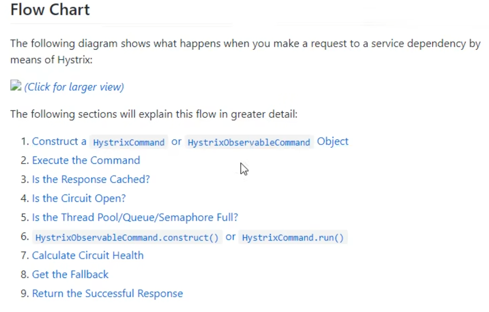Select the HystrixCommand.run() code link
Screen dimensions: 489x312
[x=293, y=238]
